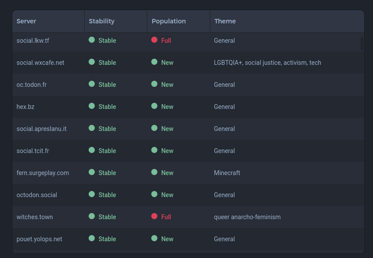This screenshot has height=258, width=373.
Task: Click green Stable dot in hex.bz row
Action: point(92,106)
